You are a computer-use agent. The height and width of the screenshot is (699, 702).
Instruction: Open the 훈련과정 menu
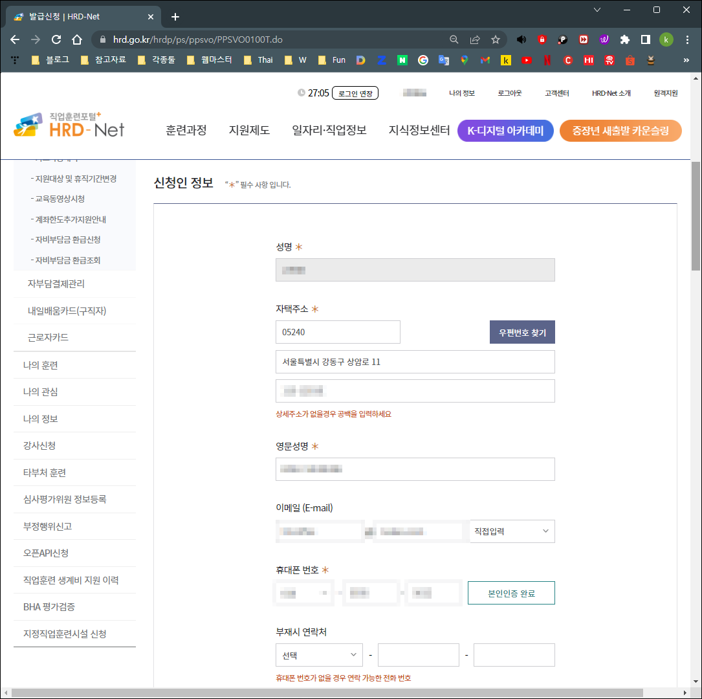pyautogui.click(x=186, y=130)
